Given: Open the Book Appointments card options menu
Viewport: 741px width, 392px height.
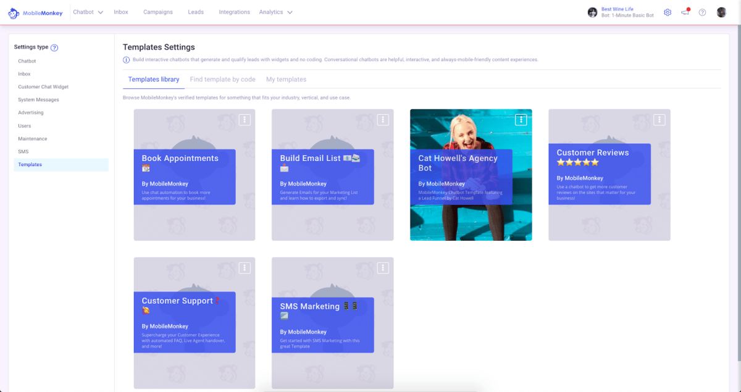Looking at the screenshot, I should click(x=245, y=120).
